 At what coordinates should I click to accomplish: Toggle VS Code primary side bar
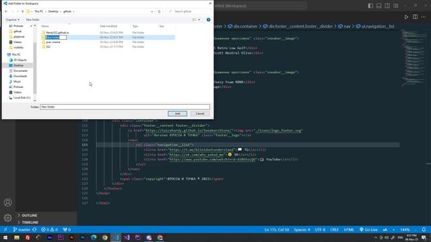pos(370,6)
